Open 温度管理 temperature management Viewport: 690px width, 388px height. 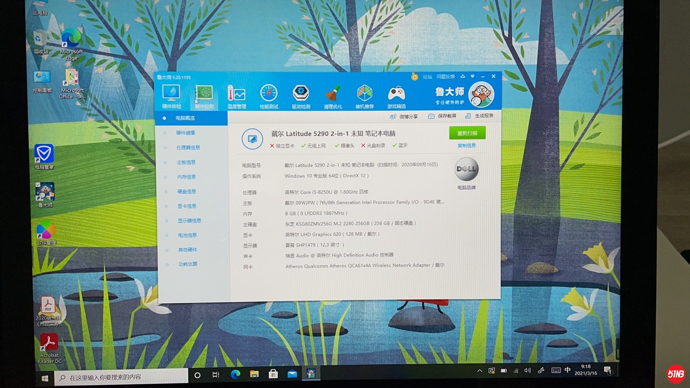236,96
